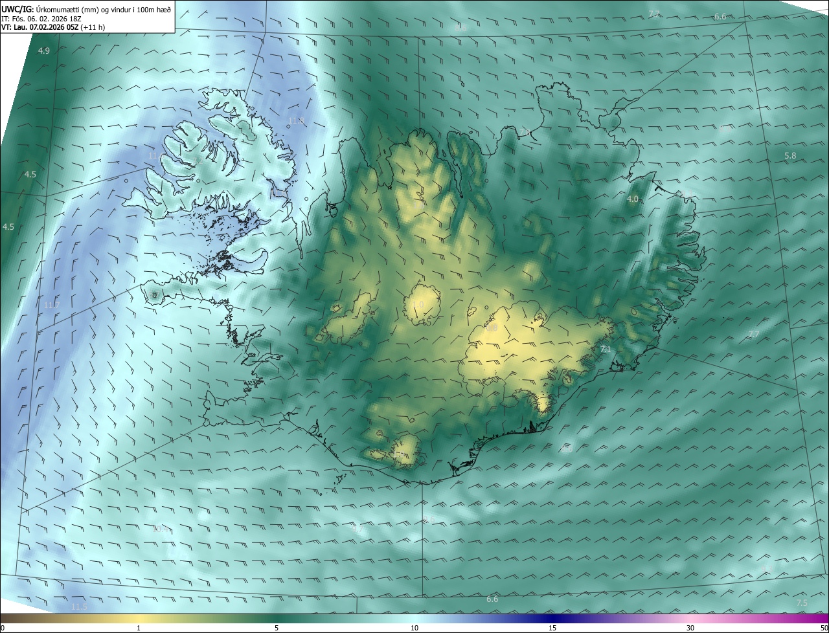
Task: Pick the yellow colour band above tick 1
Action: tap(139, 618)
